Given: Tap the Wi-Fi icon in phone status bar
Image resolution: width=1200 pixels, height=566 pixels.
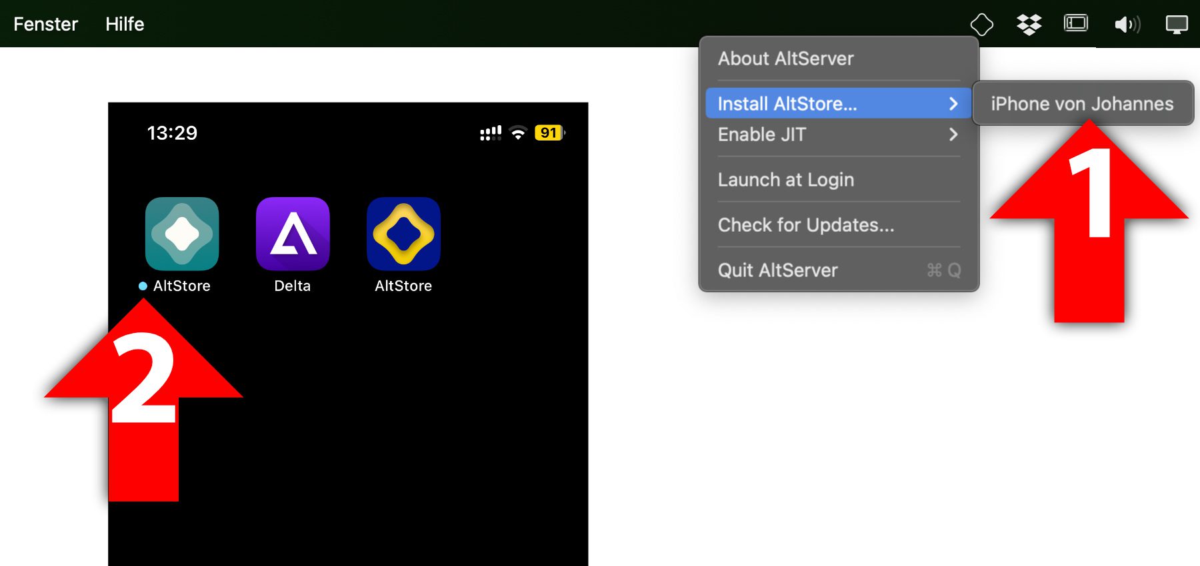Looking at the screenshot, I should 518,133.
